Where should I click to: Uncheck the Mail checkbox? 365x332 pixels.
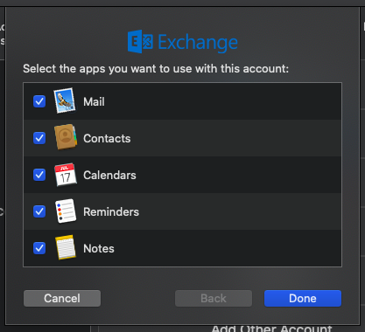(39, 101)
